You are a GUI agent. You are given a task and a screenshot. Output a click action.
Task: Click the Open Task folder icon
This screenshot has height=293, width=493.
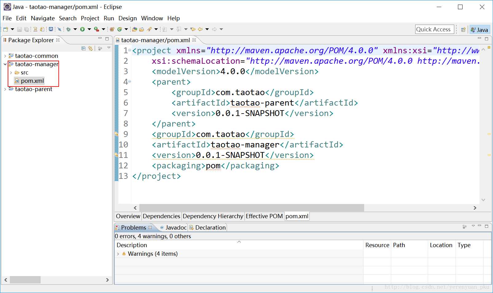[141, 29]
